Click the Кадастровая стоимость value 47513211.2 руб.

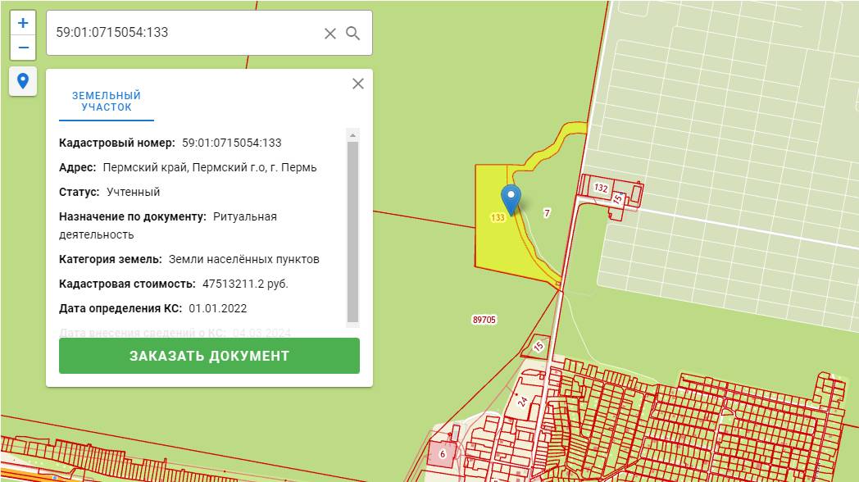[x=245, y=284]
